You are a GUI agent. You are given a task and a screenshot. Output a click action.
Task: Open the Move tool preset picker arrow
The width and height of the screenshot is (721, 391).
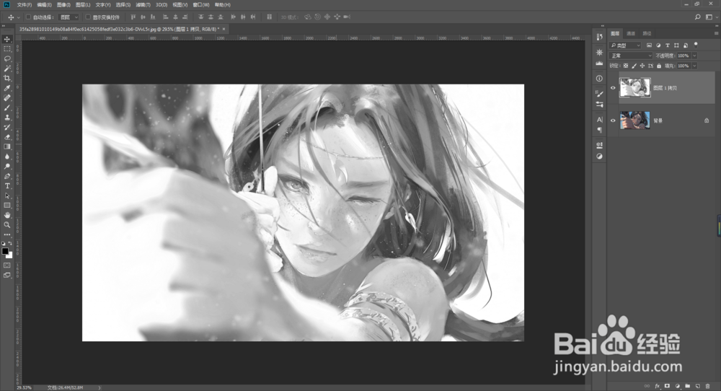tap(19, 17)
